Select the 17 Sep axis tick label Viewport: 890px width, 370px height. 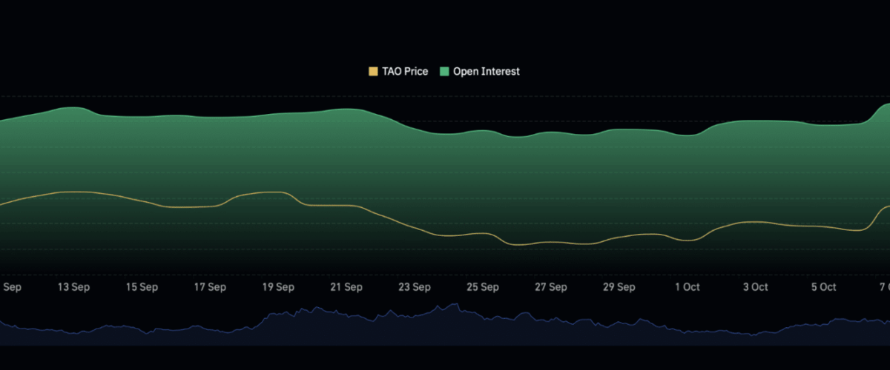click(210, 287)
